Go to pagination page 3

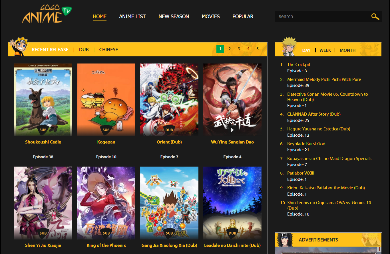coord(239,49)
